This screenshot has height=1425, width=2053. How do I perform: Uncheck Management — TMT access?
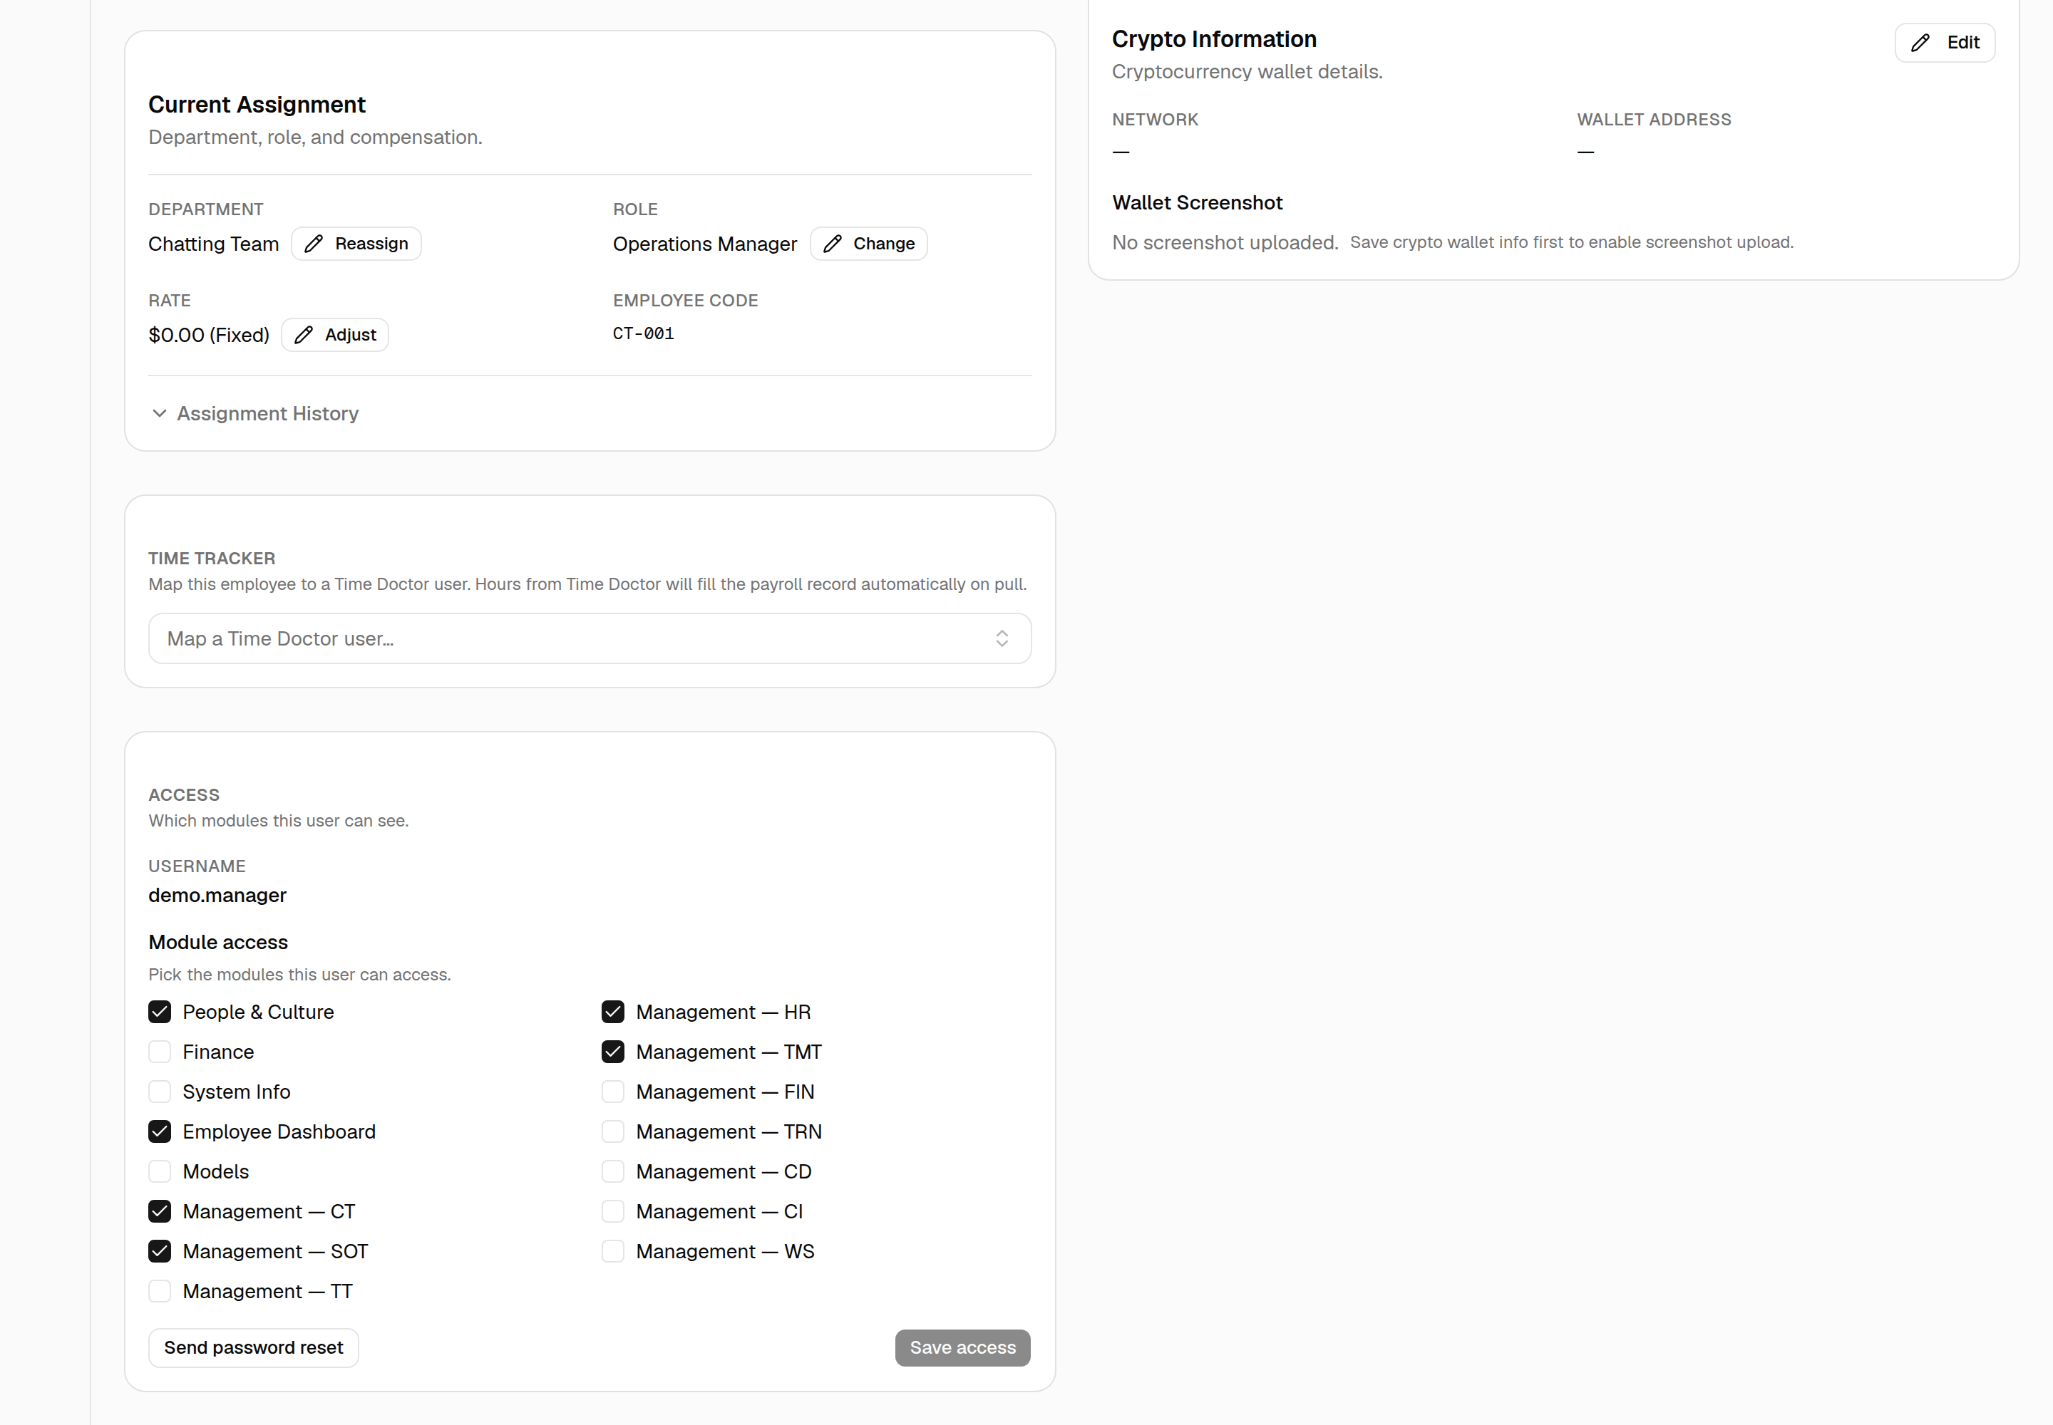(613, 1052)
